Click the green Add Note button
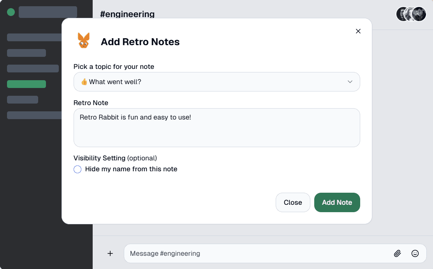Image resolution: width=433 pixels, height=269 pixels. tap(337, 202)
